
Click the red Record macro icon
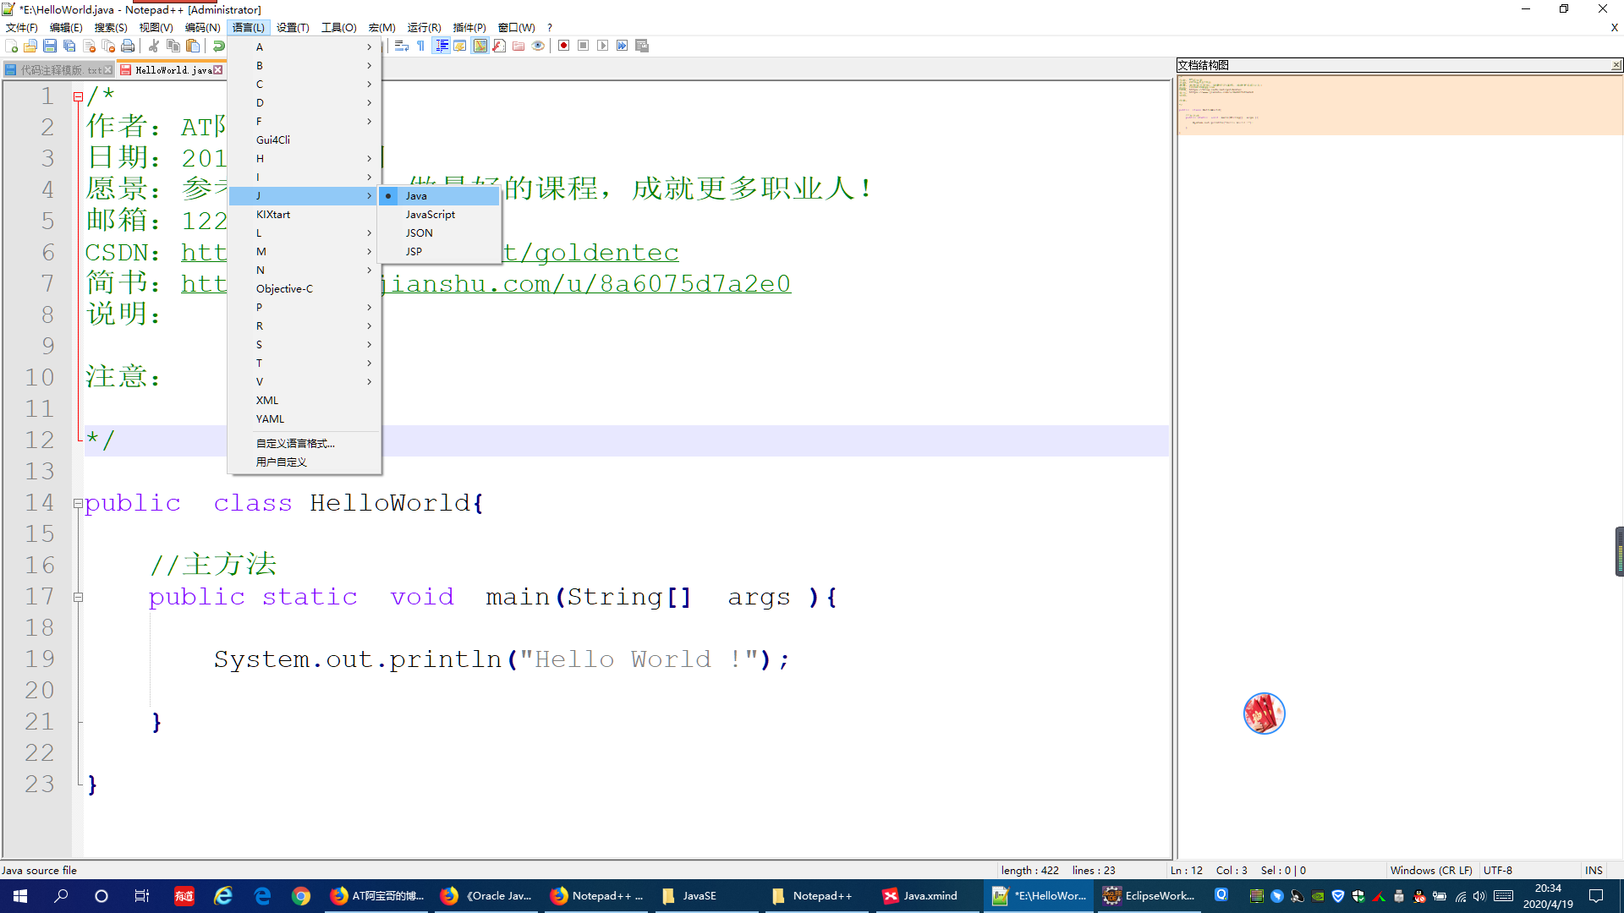563,46
